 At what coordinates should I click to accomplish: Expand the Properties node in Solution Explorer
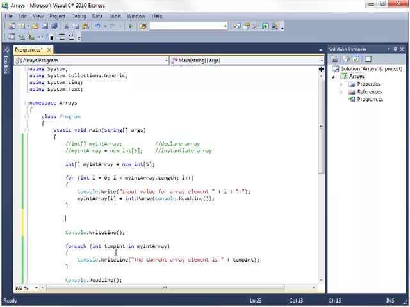(x=342, y=84)
